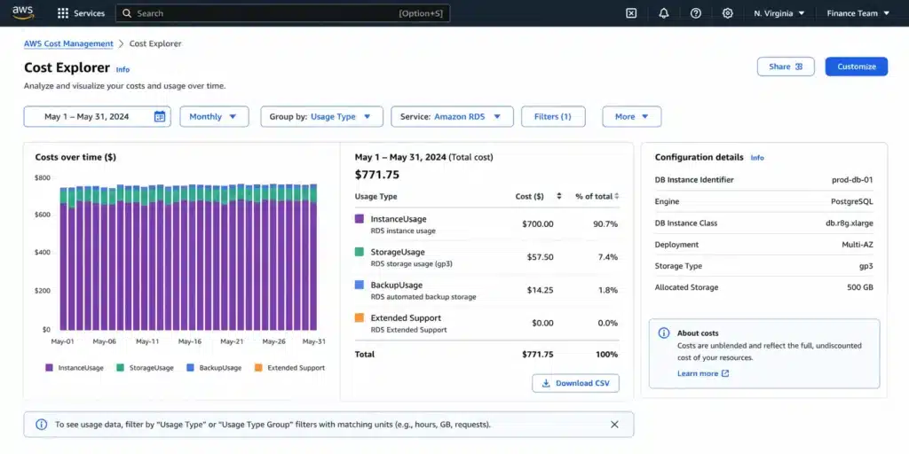Click the green StorageUsage swatch in table

point(360,252)
